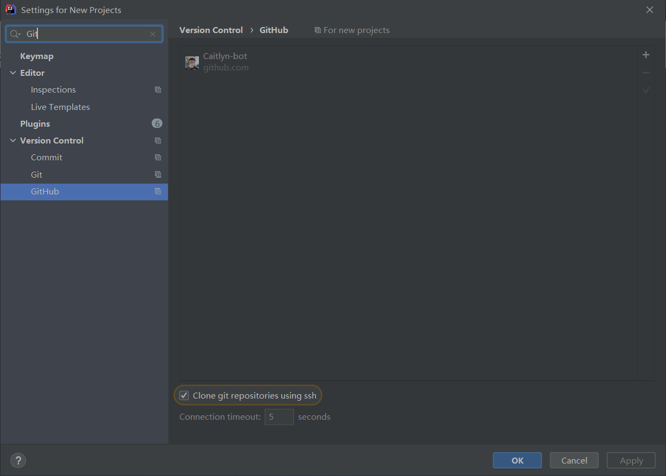
Task: Open the Keymap settings page
Action: coord(36,56)
